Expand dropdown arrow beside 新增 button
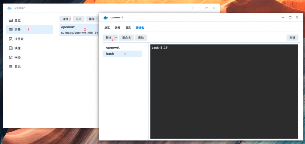305x144 pixels. [x=116, y=38]
